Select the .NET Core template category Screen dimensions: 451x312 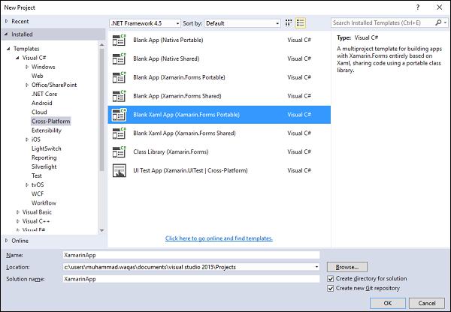coord(44,94)
